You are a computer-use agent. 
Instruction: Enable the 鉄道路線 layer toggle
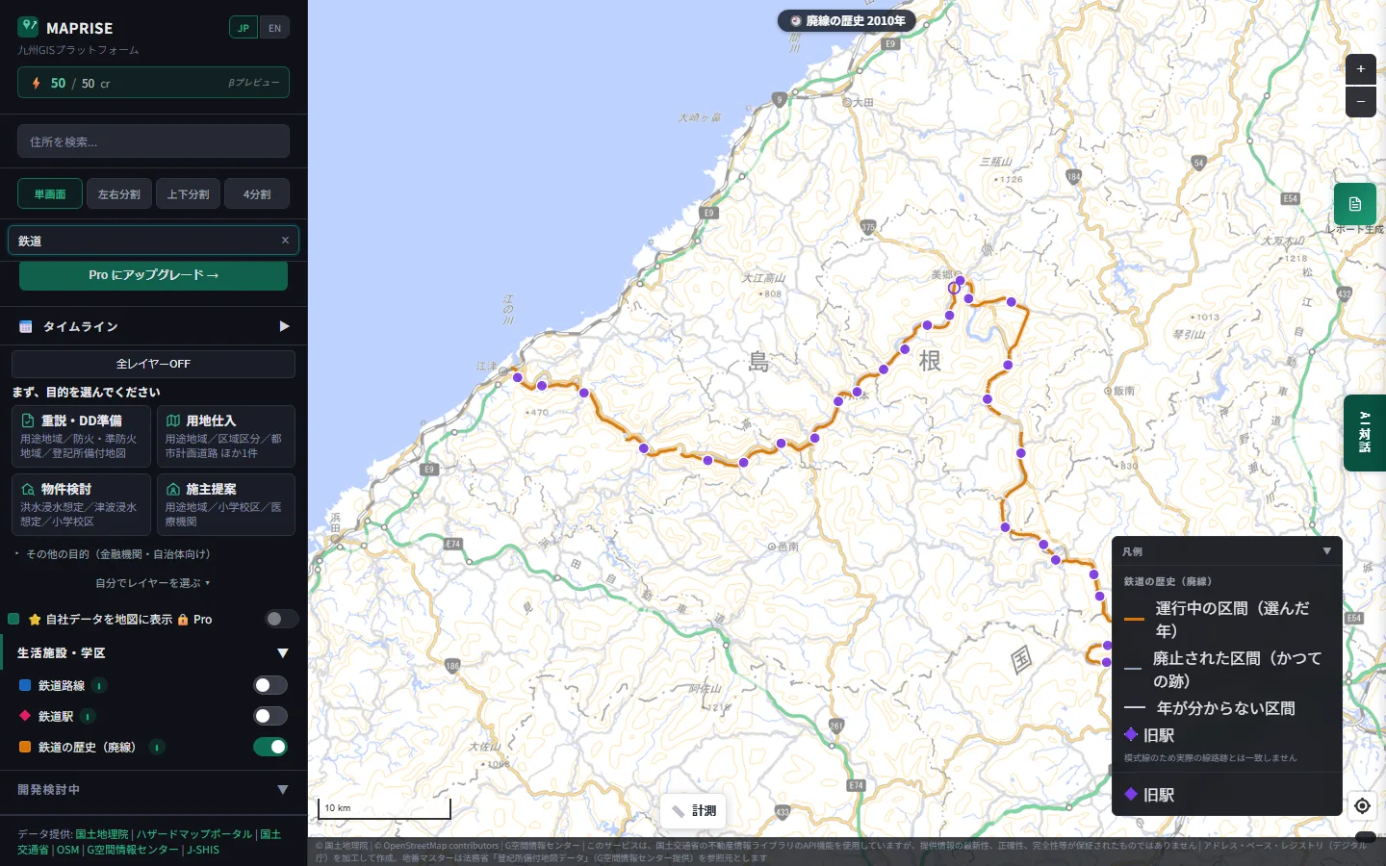[x=270, y=685]
